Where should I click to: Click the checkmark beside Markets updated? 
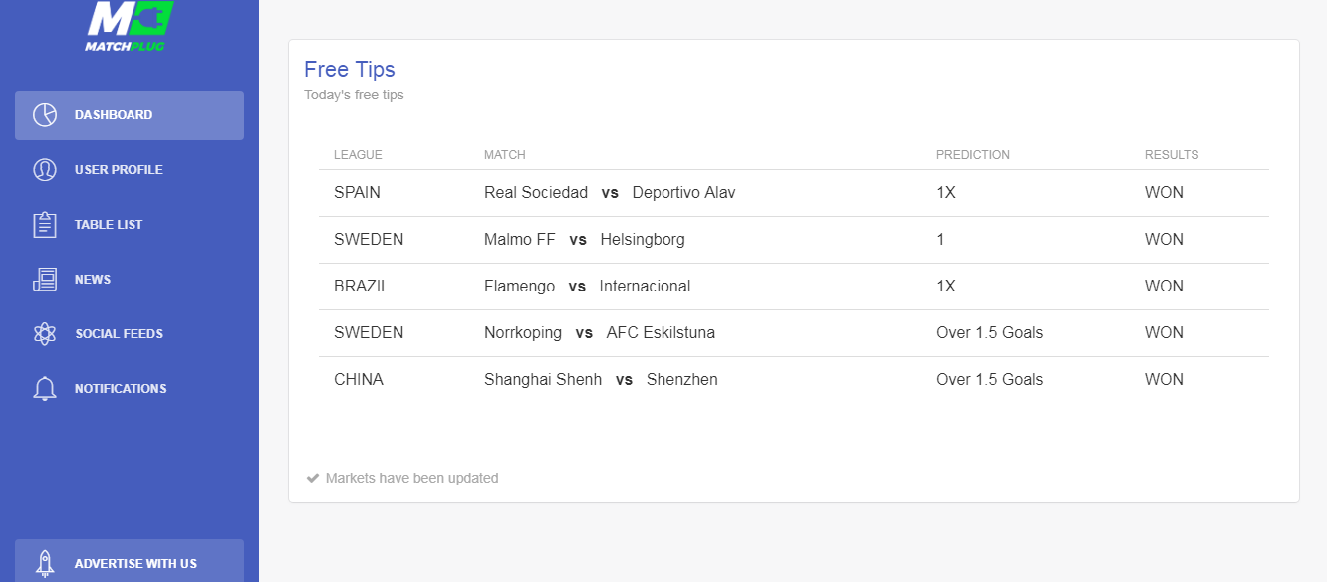coord(313,478)
